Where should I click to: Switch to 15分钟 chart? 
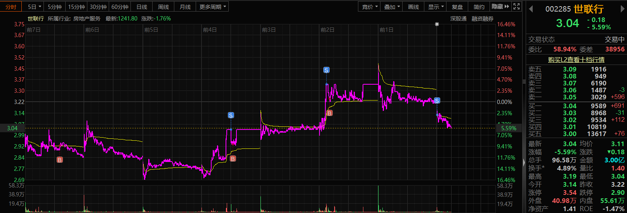click(76, 7)
